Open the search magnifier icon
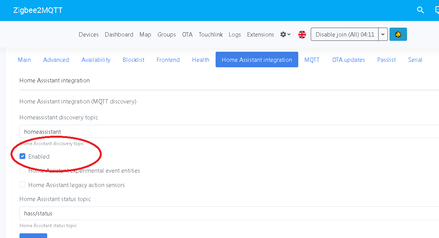This screenshot has height=238, width=439. 420,10
